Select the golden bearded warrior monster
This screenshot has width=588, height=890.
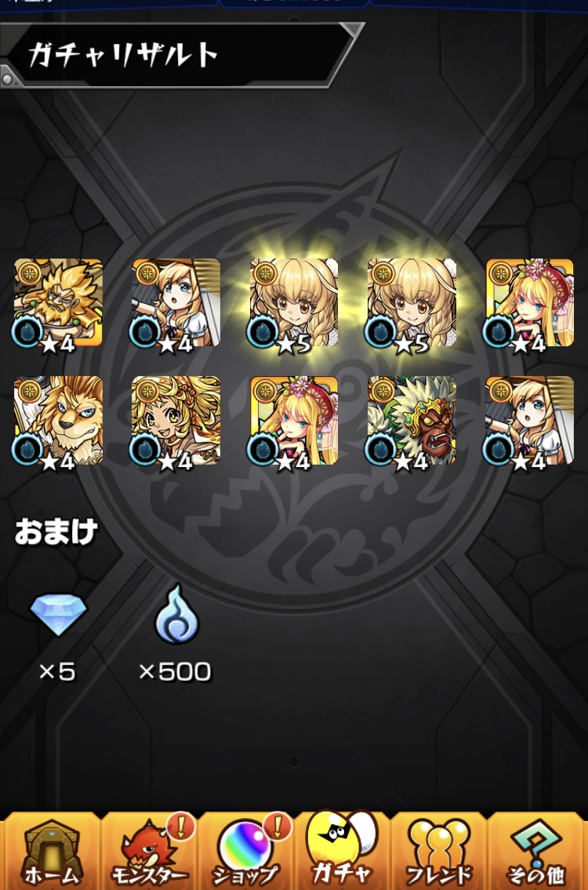point(58,303)
